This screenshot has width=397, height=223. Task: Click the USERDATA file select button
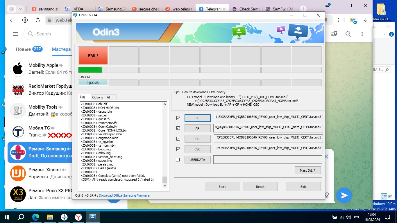(197, 160)
